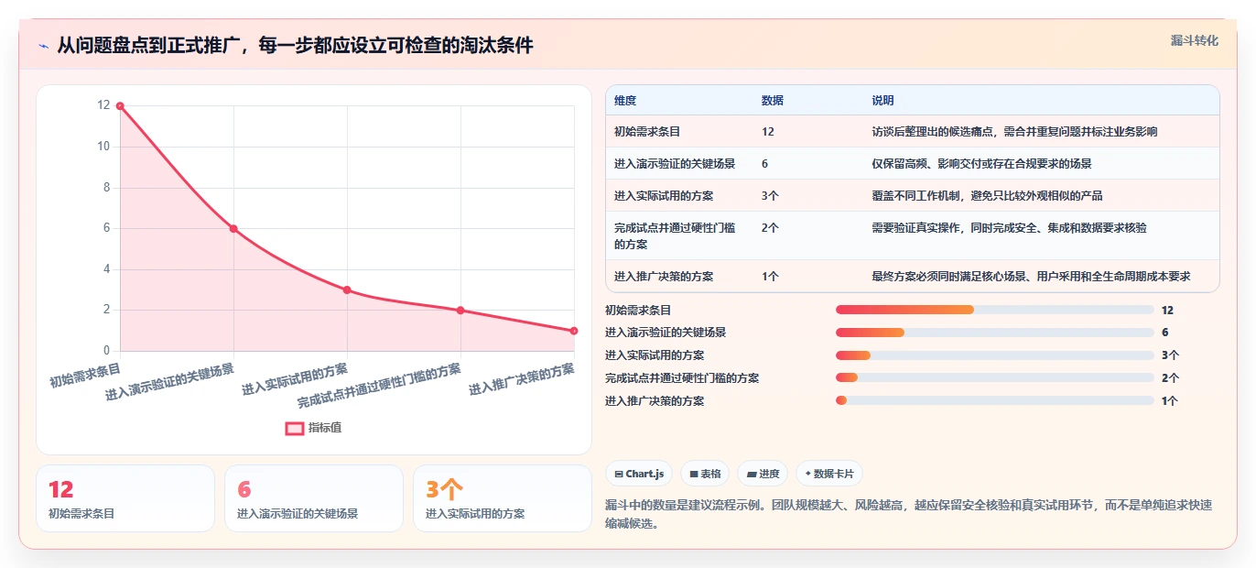The image size is (1256, 568).
Task: Click the 初始需求条目 label on the chart x-axis
Action: click(85, 376)
